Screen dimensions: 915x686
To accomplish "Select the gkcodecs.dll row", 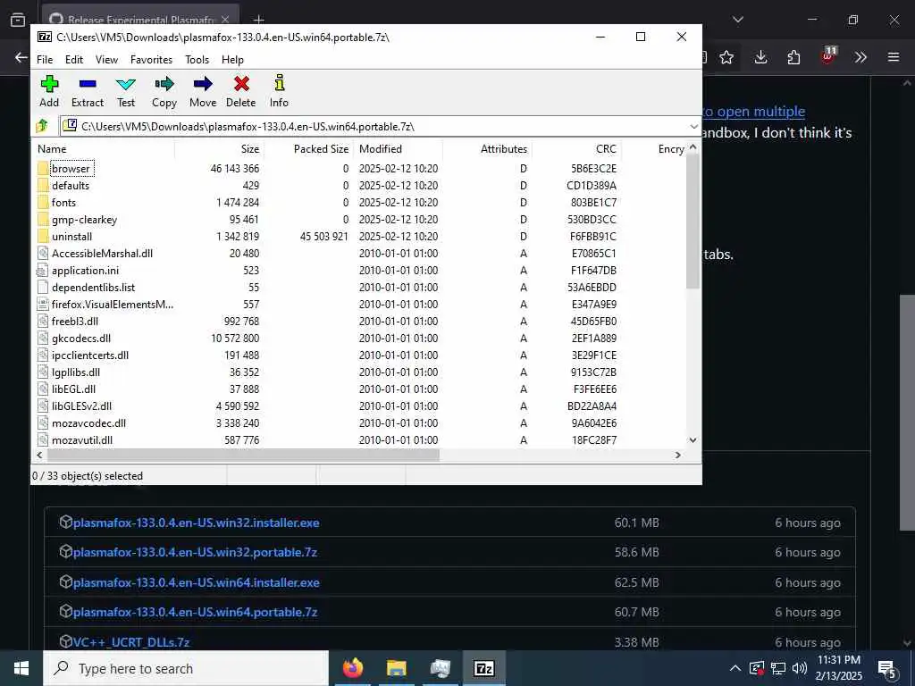I will tap(359, 339).
